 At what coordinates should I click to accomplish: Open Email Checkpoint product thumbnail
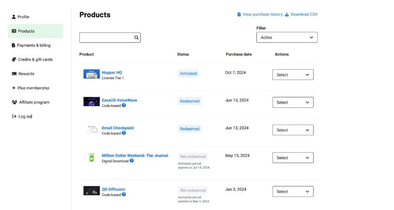tap(92, 129)
